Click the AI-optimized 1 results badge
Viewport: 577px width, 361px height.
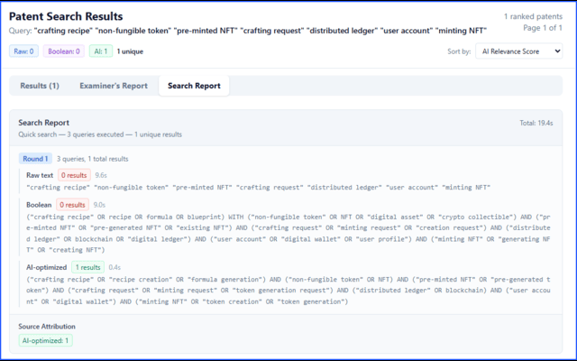point(88,267)
